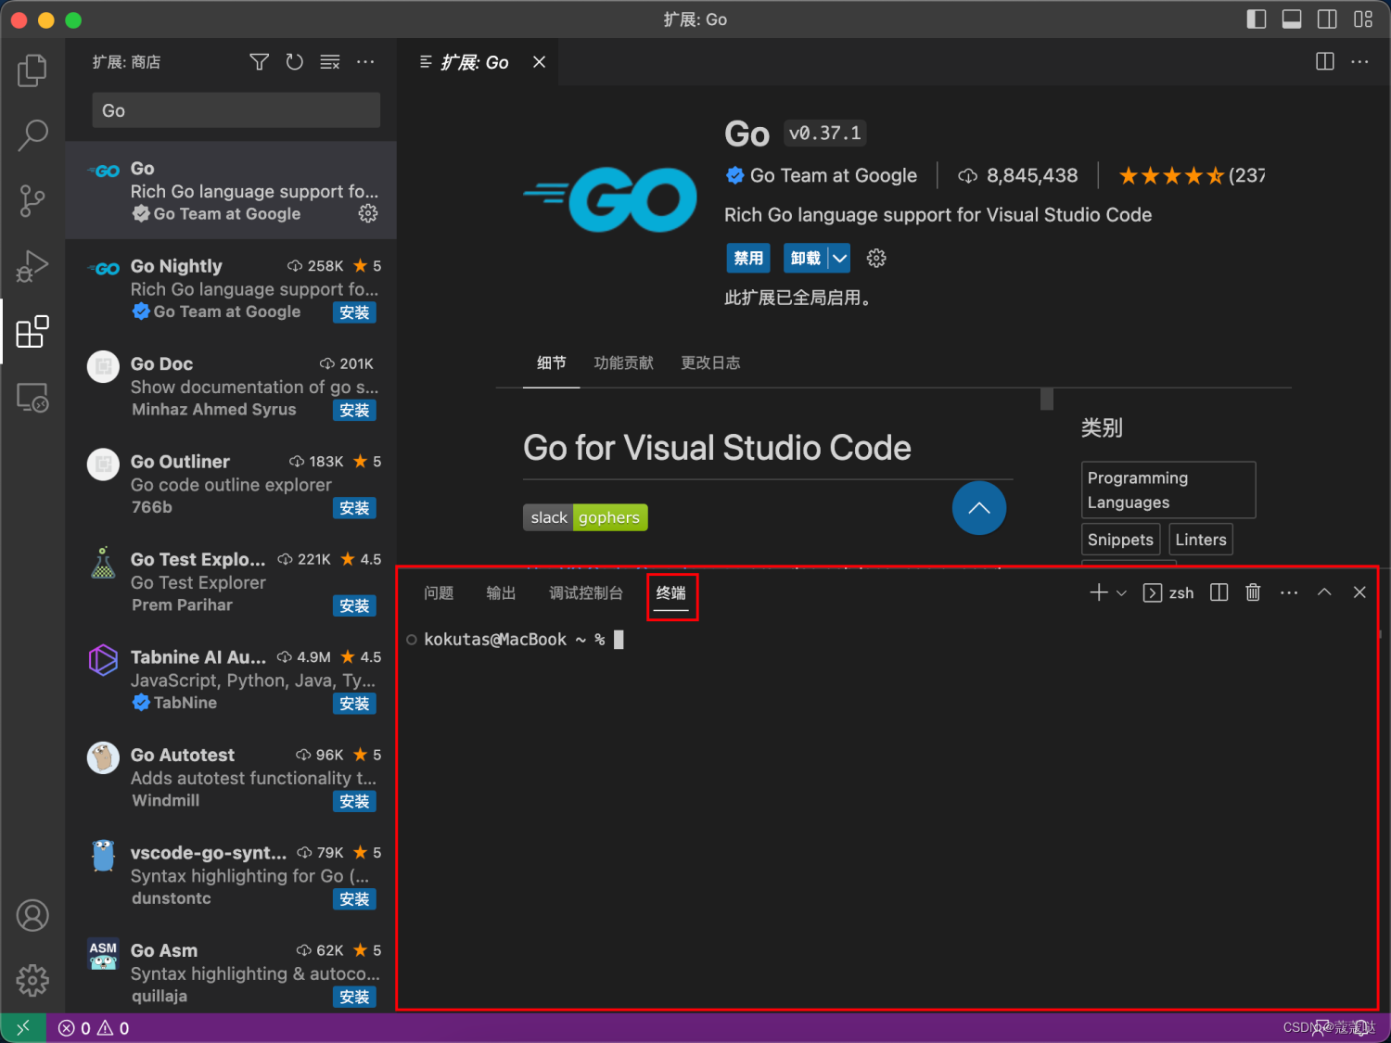1391x1043 pixels.
Task: Open terminal panel more actions
Action: [1289, 592]
